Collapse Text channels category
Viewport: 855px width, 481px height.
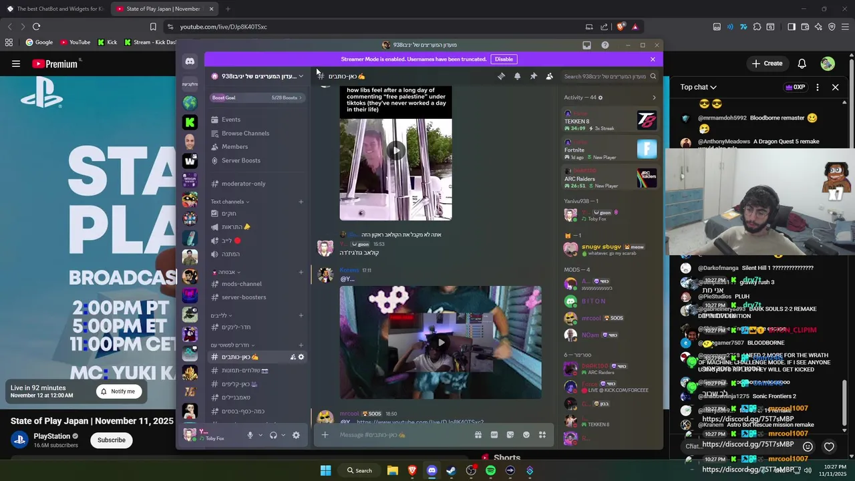tap(230, 202)
